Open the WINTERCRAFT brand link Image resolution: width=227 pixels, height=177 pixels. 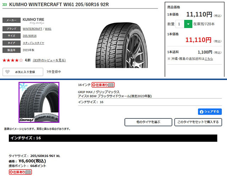[32, 29]
